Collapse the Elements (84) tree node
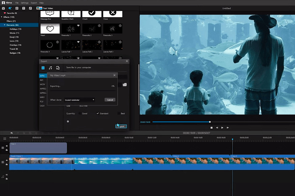Viewport: 295px width, 196px height. click(5, 25)
